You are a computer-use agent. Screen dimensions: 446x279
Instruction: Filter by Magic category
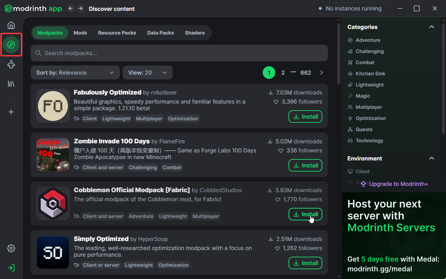click(359, 96)
